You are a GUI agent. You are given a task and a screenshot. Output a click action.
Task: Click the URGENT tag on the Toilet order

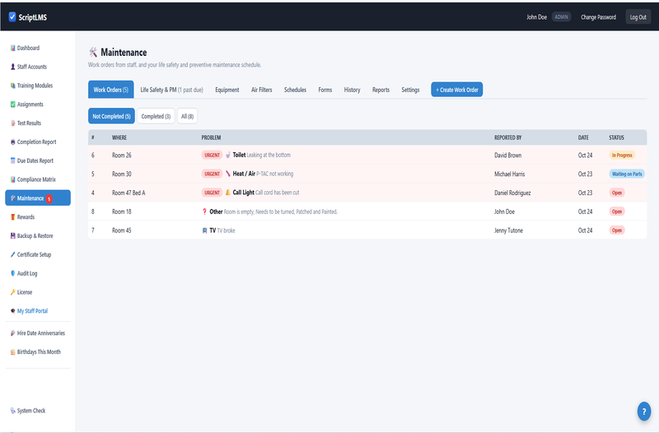(x=212, y=155)
